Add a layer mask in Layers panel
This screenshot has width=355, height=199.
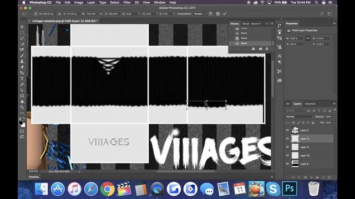tap(305, 177)
